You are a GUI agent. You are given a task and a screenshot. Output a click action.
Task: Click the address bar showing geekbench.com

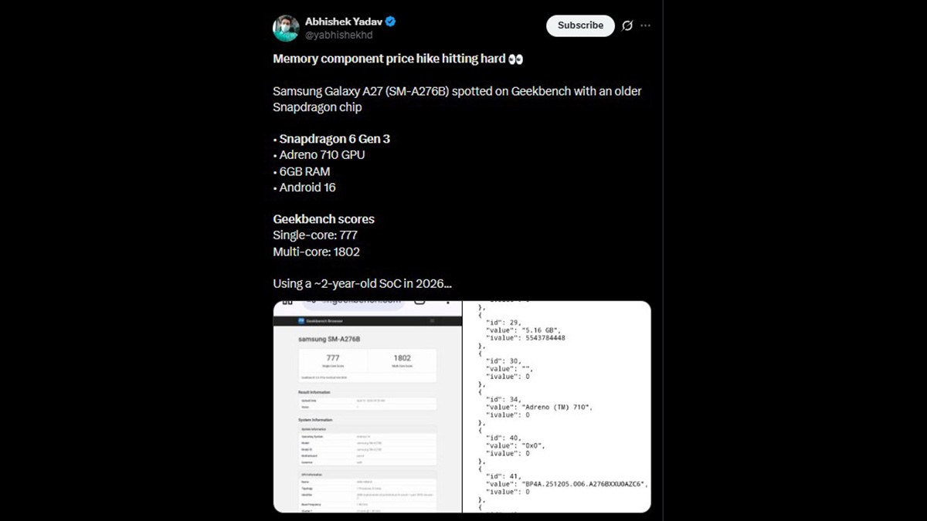pos(351,301)
